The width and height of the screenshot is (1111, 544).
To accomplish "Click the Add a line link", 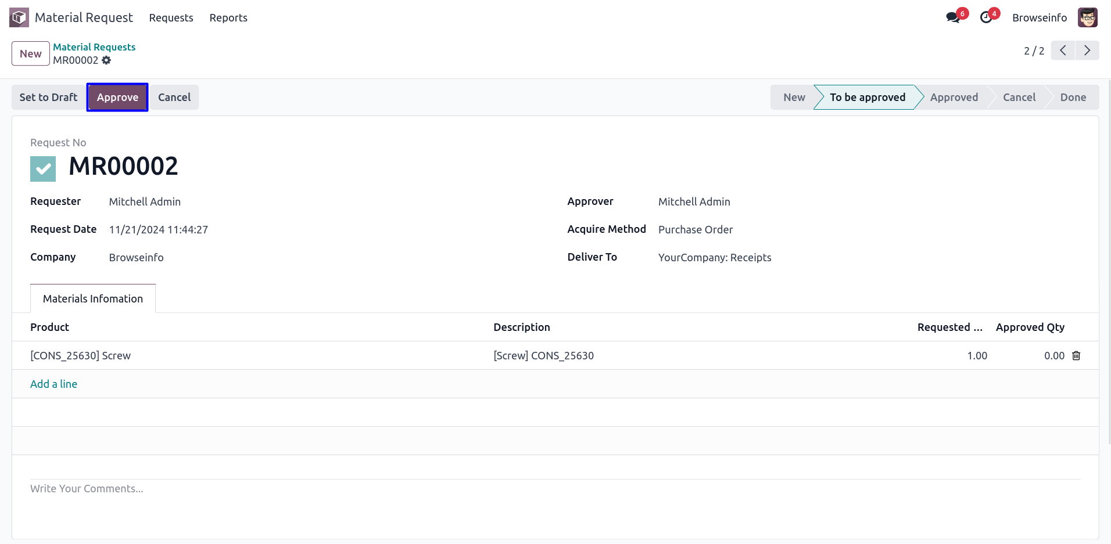I will (53, 384).
